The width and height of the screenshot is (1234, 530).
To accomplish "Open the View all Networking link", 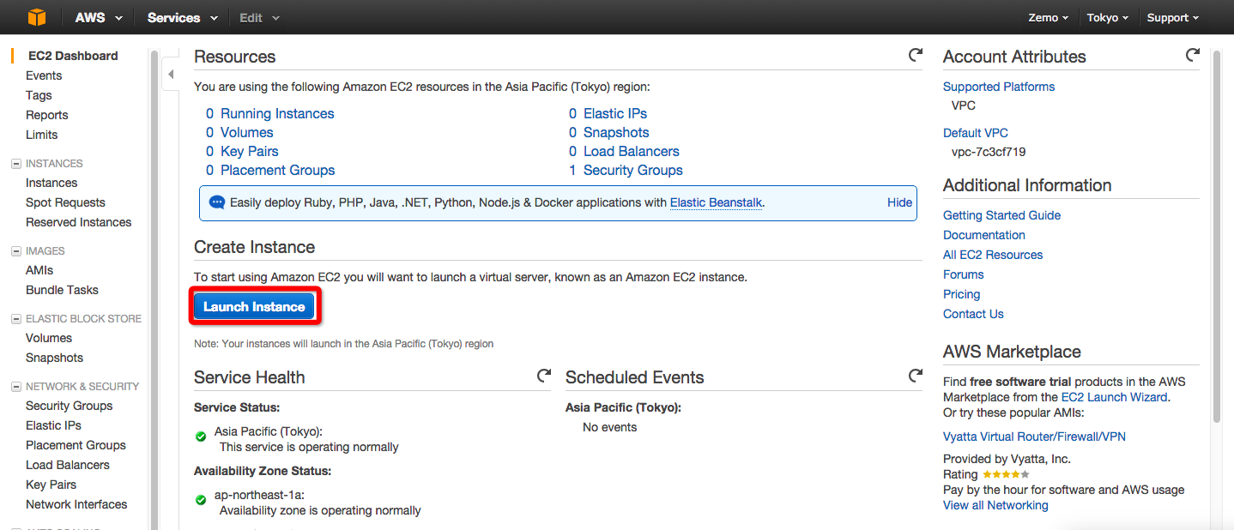I will click(995, 505).
